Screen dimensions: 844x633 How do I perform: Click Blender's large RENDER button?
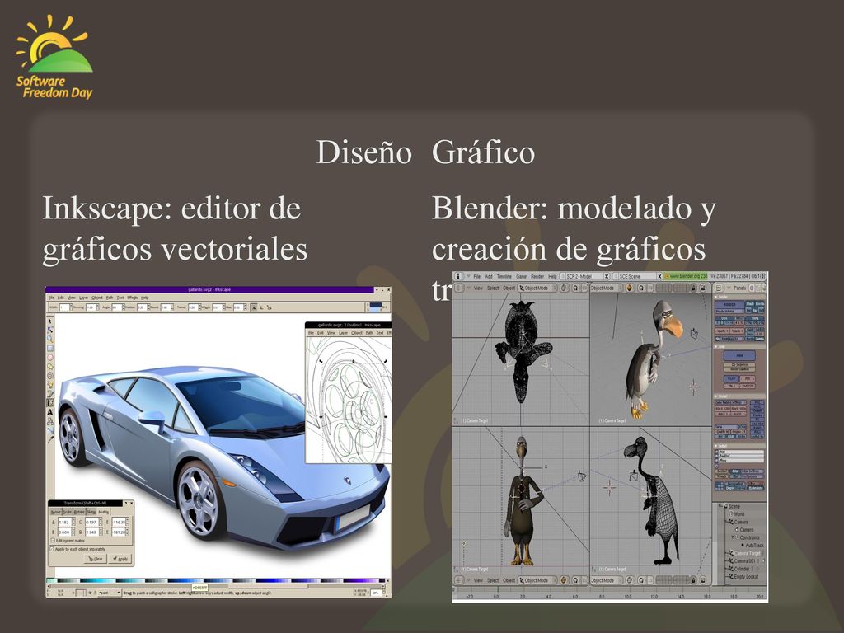point(729,305)
